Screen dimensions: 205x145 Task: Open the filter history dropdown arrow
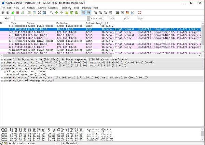pyautogui.click(x=88, y=19)
